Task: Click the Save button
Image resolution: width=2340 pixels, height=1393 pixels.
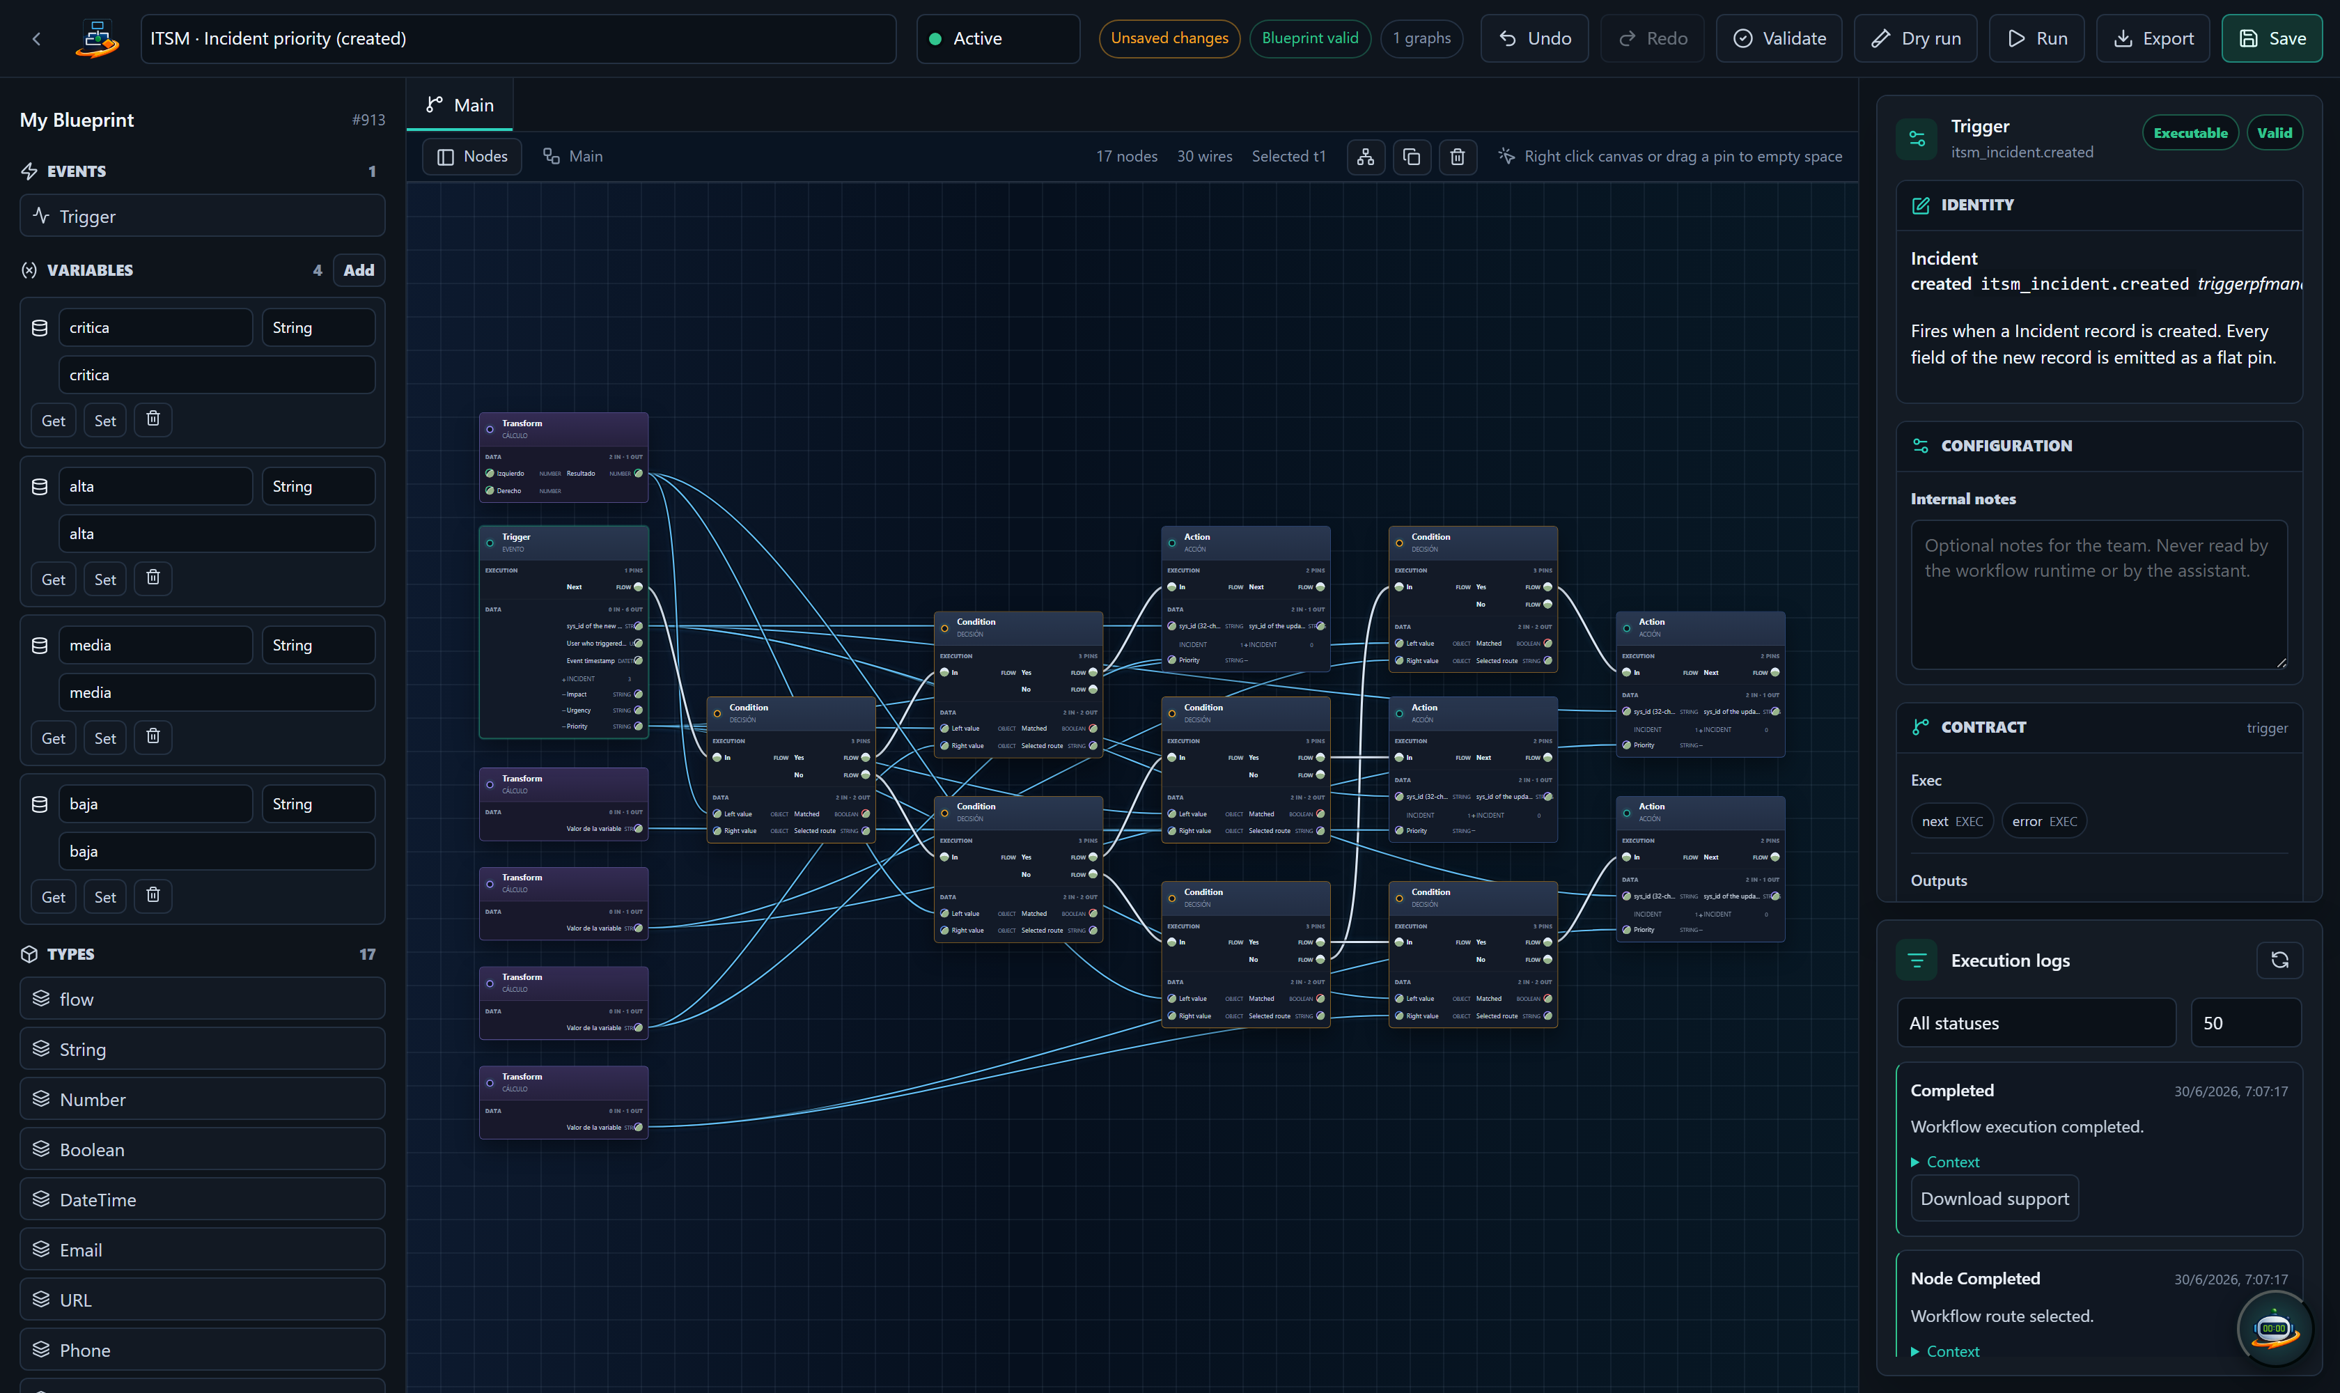Action: pyautogui.click(x=2272, y=38)
